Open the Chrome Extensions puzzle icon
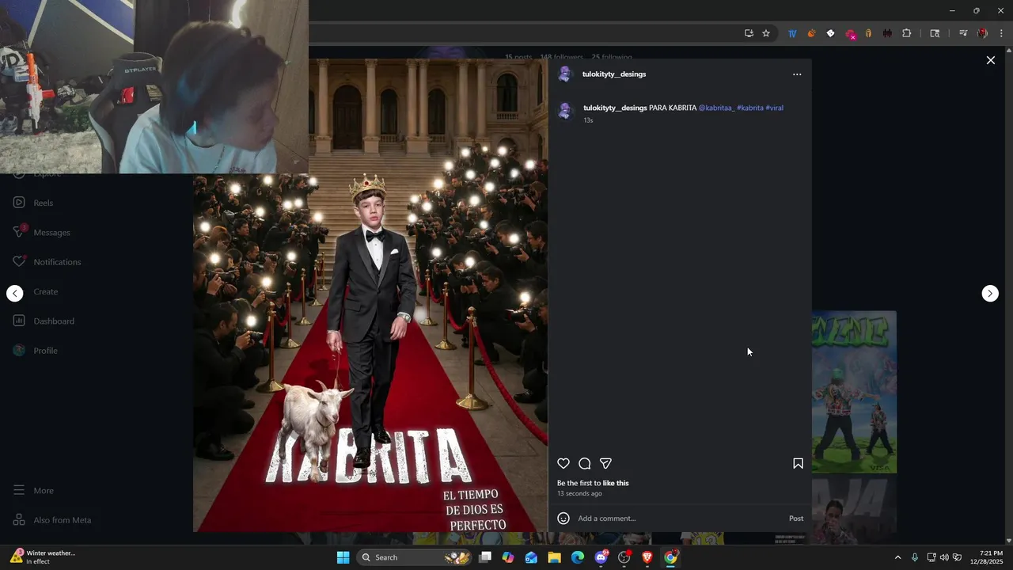 907,33
